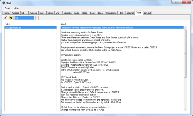Switch to the Adresse tab
This screenshot has width=193, height=116.
point(15,13)
